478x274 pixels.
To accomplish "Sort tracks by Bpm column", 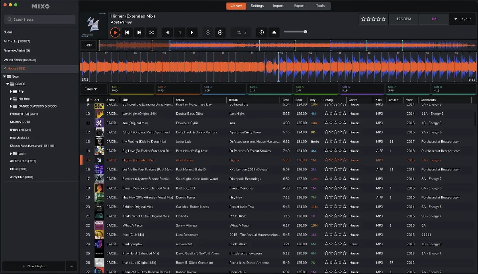I will coord(298,100).
